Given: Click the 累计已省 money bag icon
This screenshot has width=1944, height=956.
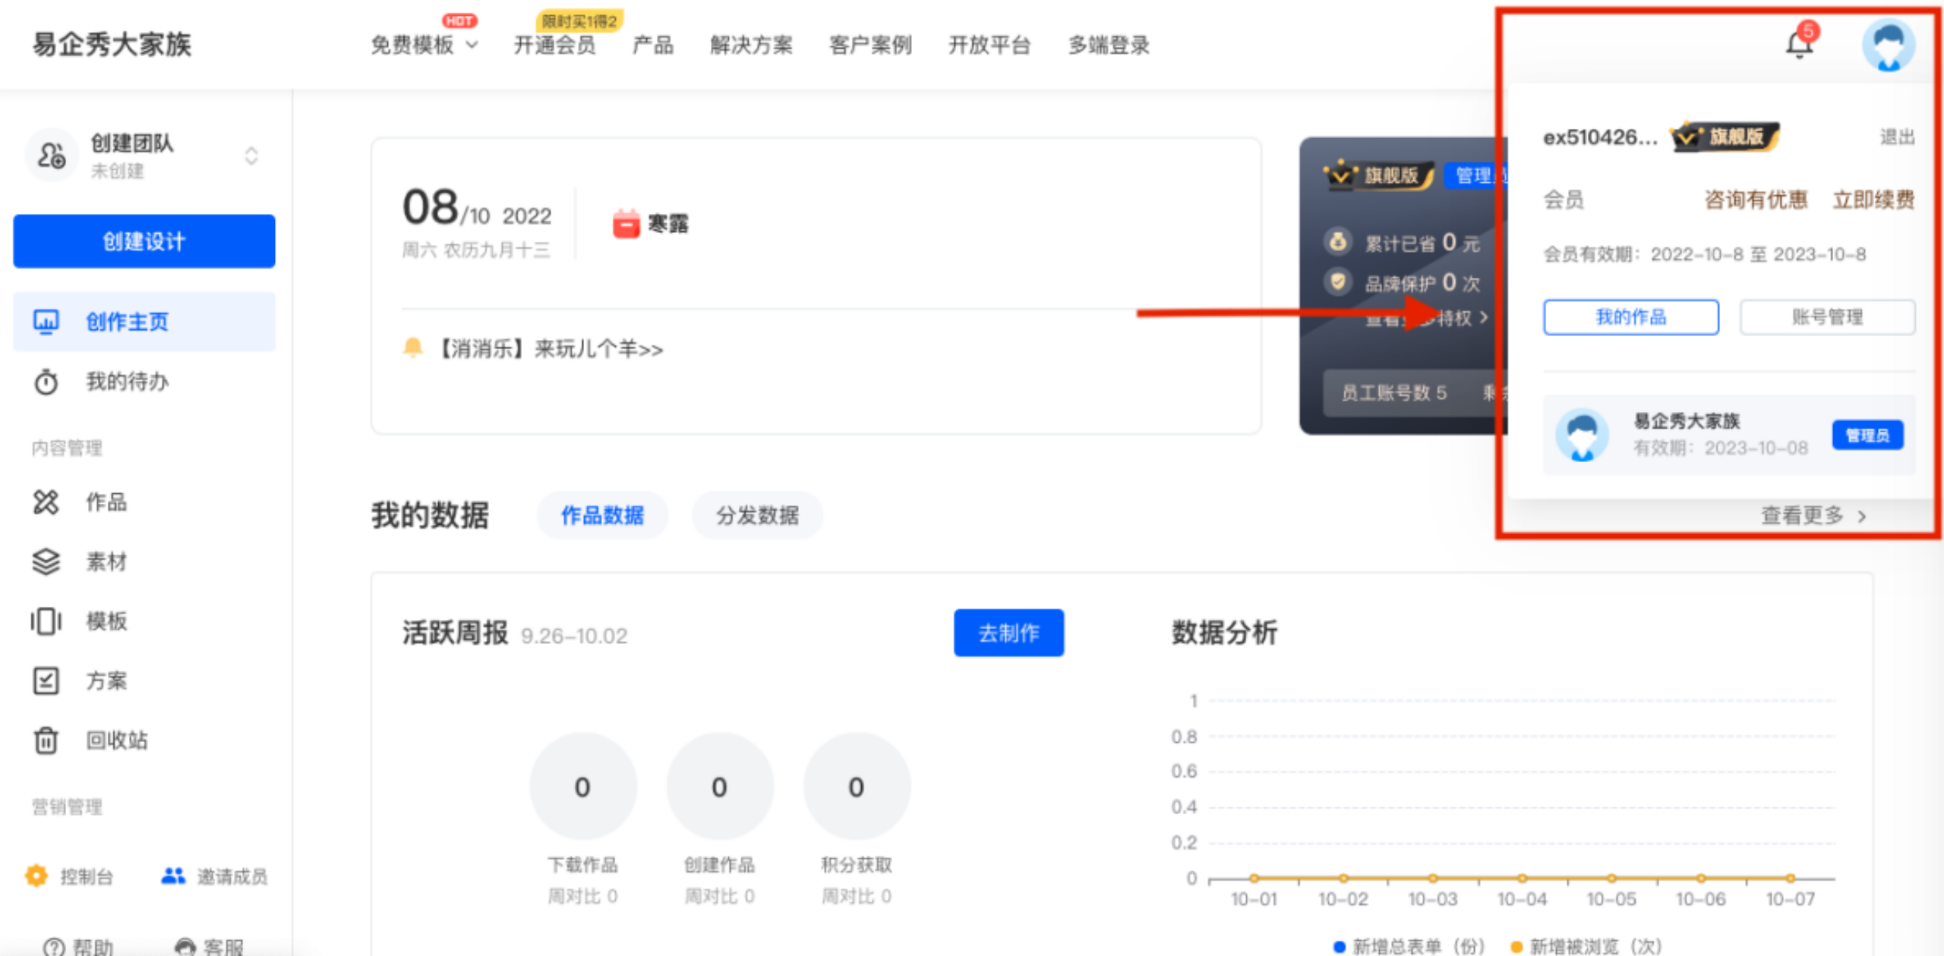Looking at the screenshot, I should [1338, 242].
